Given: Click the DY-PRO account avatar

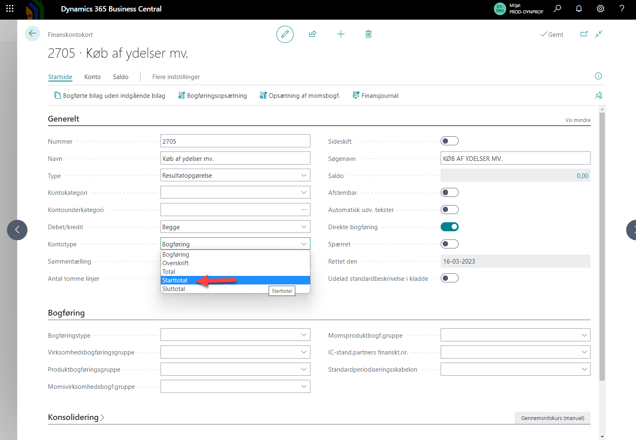Looking at the screenshot, I should pos(500,9).
